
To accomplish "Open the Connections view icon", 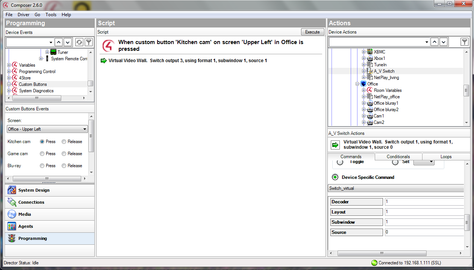I will [x=12, y=202].
